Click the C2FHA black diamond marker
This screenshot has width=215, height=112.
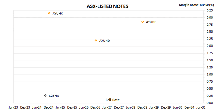click(46, 95)
